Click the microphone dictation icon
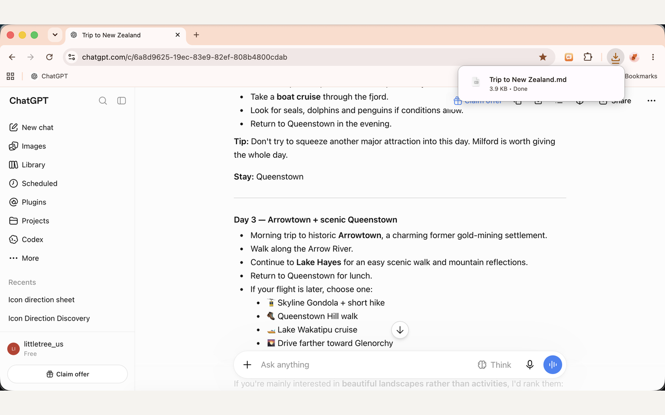Screen dimensions: 665x415 click(530, 365)
